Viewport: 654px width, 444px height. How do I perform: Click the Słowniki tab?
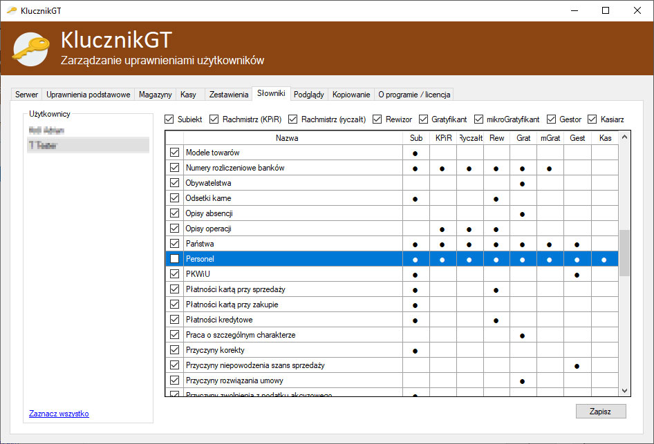click(271, 93)
